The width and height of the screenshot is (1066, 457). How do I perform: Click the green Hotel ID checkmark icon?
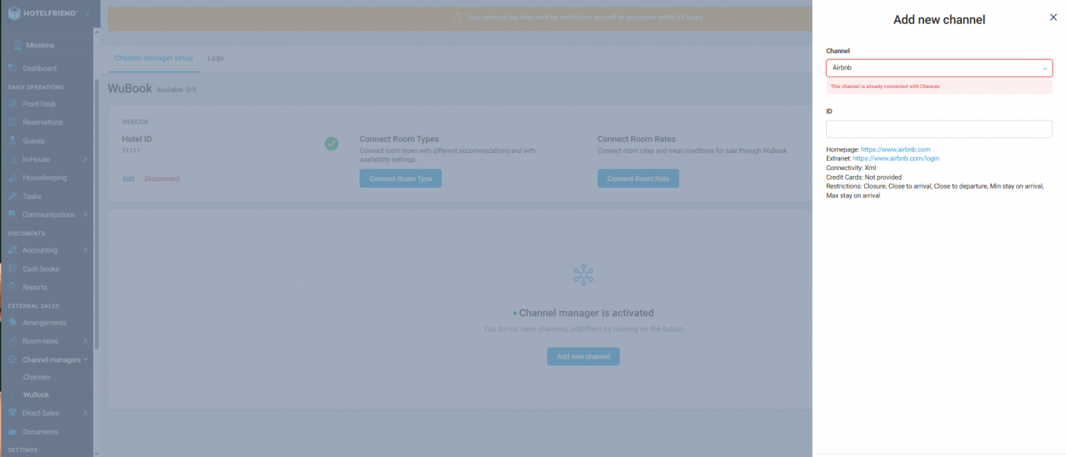click(x=332, y=143)
